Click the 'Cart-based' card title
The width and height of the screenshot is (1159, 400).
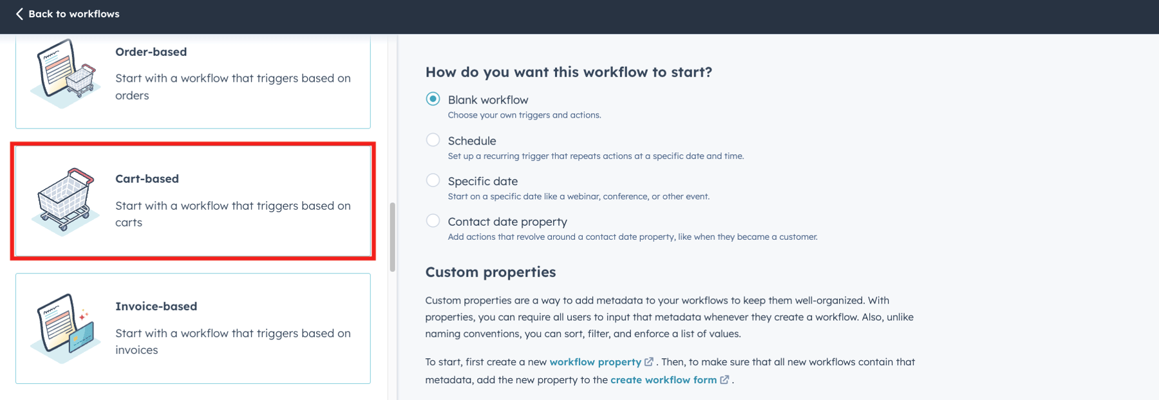click(147, 178)
